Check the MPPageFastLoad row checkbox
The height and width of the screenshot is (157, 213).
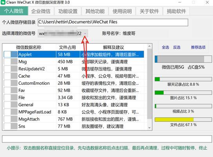(x=7, y=112)
